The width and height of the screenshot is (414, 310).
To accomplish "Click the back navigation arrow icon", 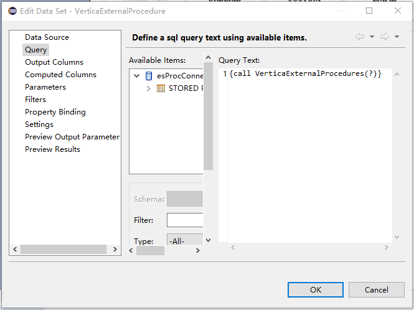I will 360,37.
